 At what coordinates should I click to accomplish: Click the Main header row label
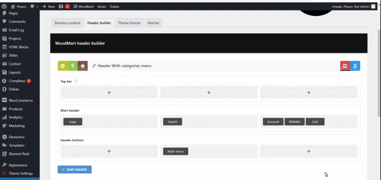[x=70, y=111]
